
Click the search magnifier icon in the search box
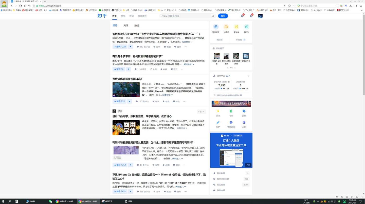click(x=213, y=16)
